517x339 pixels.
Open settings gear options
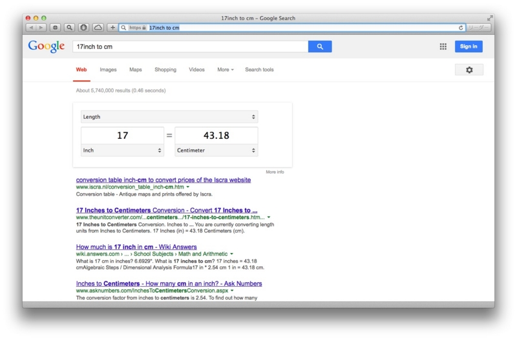pyautogui.click(x=469, y=70)
